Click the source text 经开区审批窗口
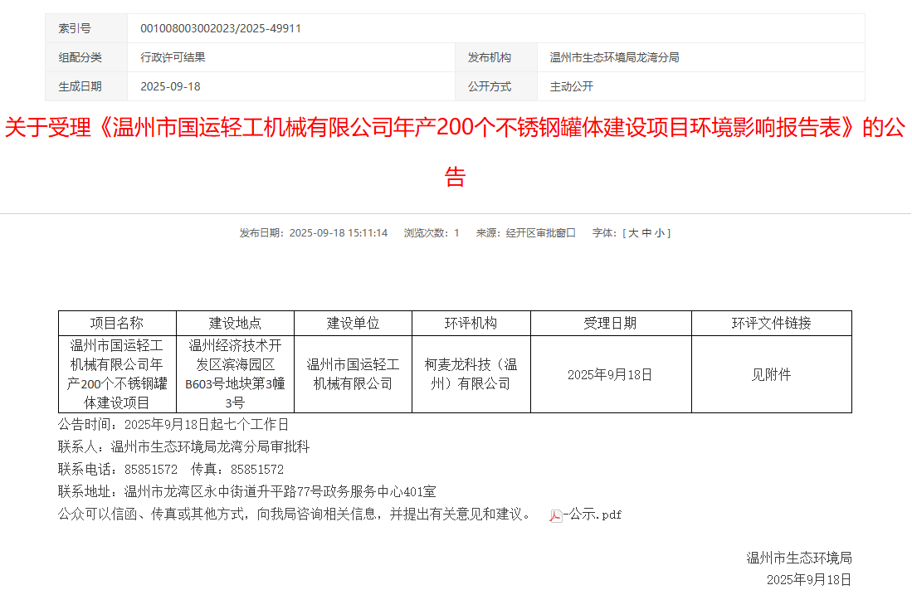912x595 pixels. 540,233
